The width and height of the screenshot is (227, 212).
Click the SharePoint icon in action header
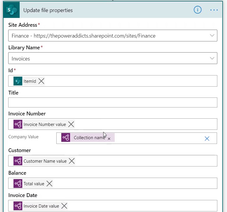click(11, 10)
